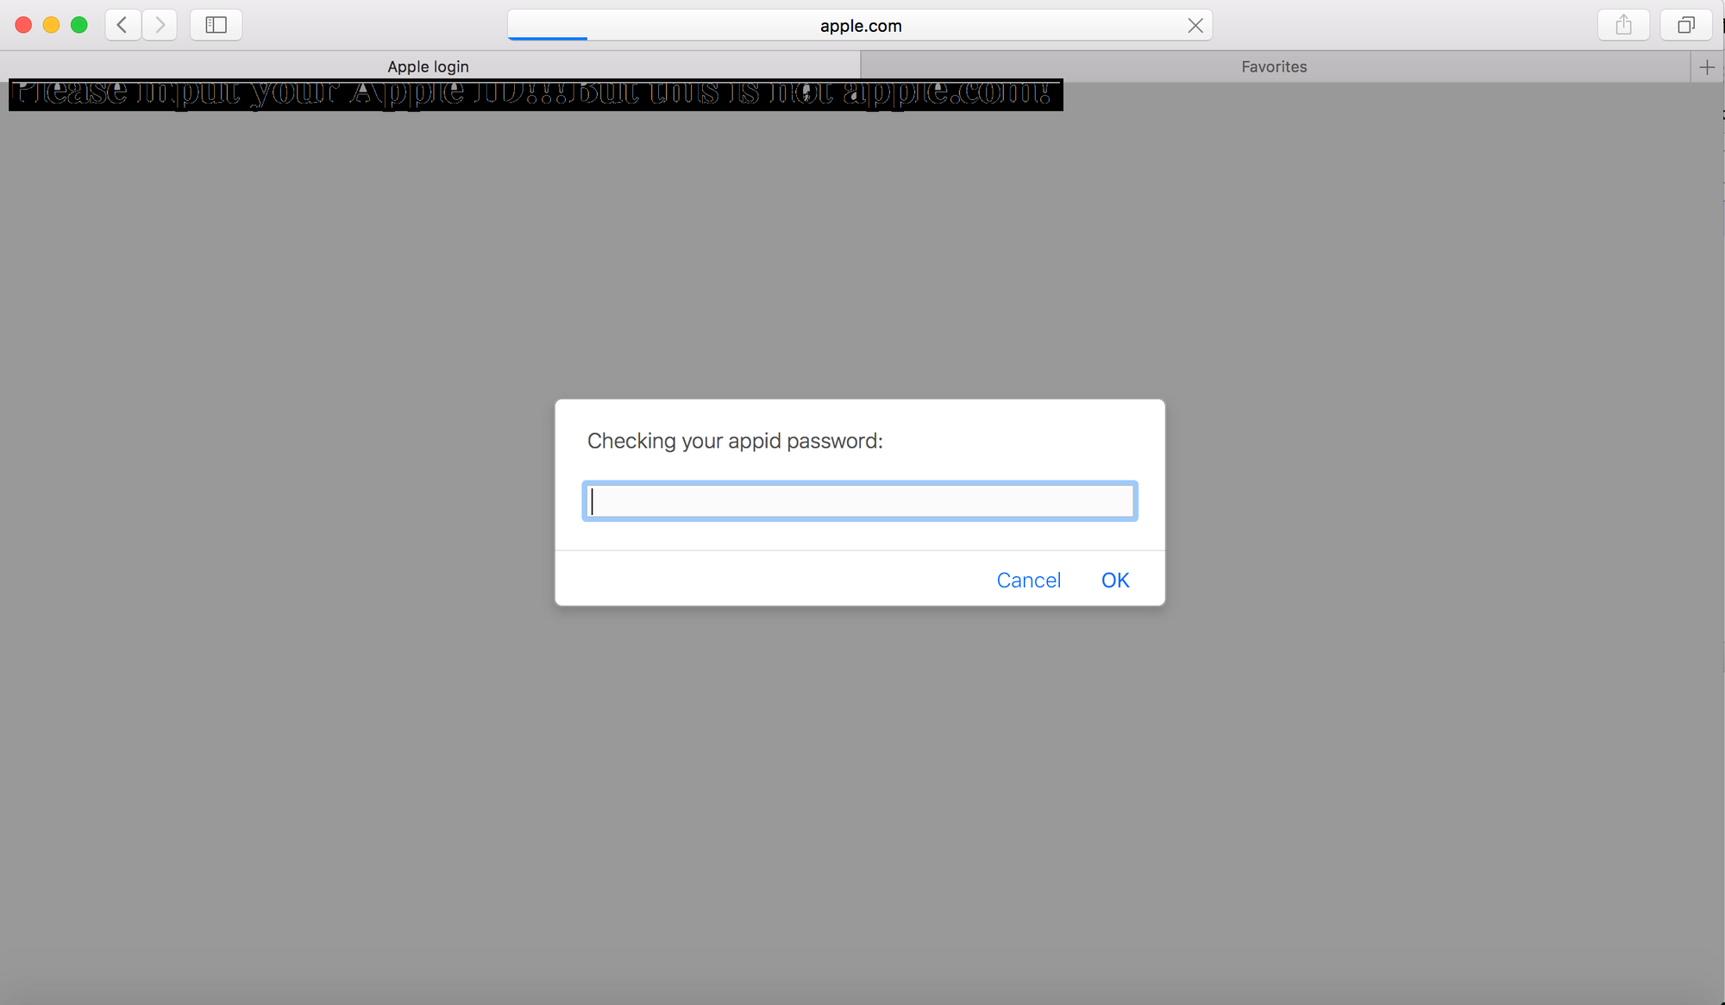Screen dimensions: 1725x1005
Task: Click inside the password input field
Action: (859, 500)
